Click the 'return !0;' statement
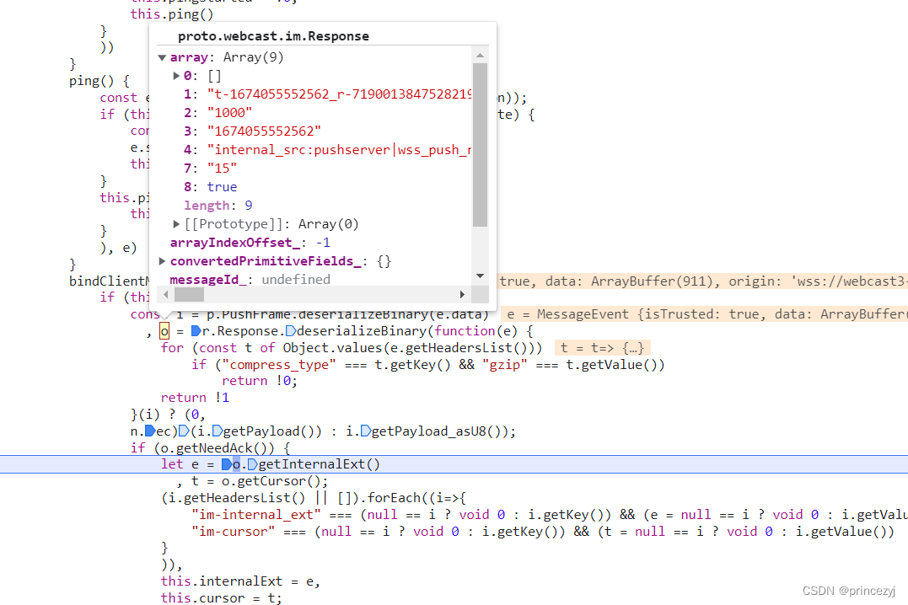The width and height of the screenshot is (908, 605). pos(260,381)
